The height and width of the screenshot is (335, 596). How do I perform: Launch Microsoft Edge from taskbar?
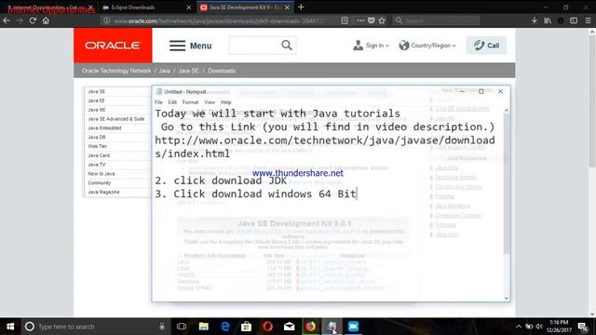tap(225, 327)
